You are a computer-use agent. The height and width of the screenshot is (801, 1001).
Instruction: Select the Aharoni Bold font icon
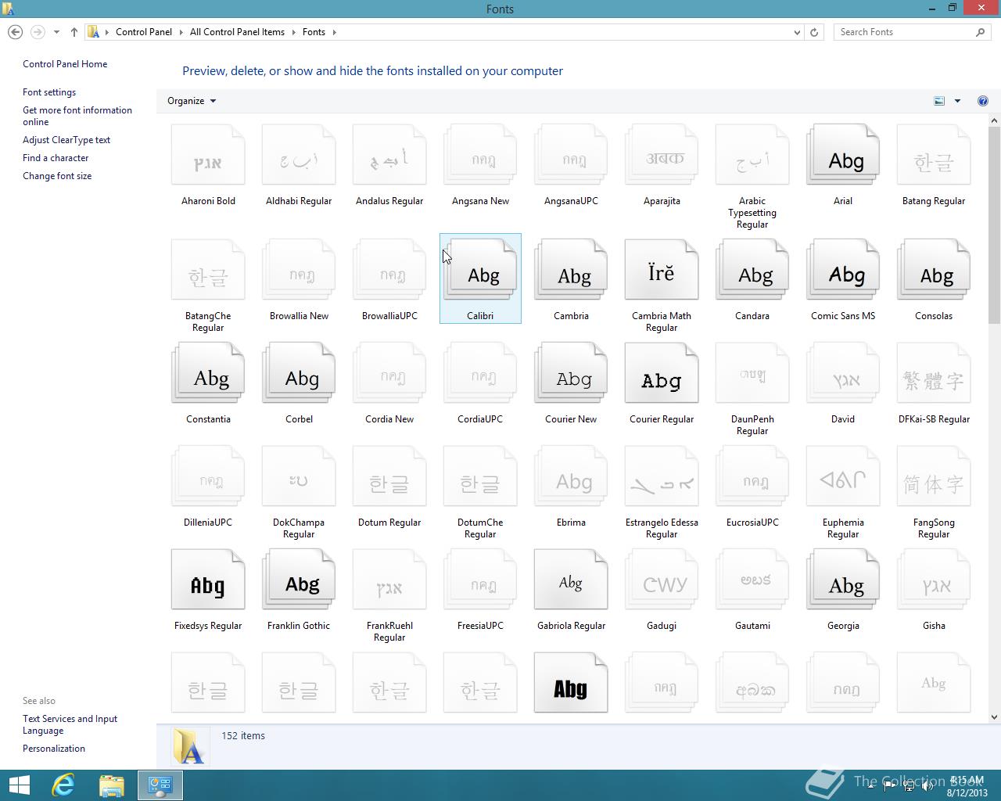tap(208, 155)
